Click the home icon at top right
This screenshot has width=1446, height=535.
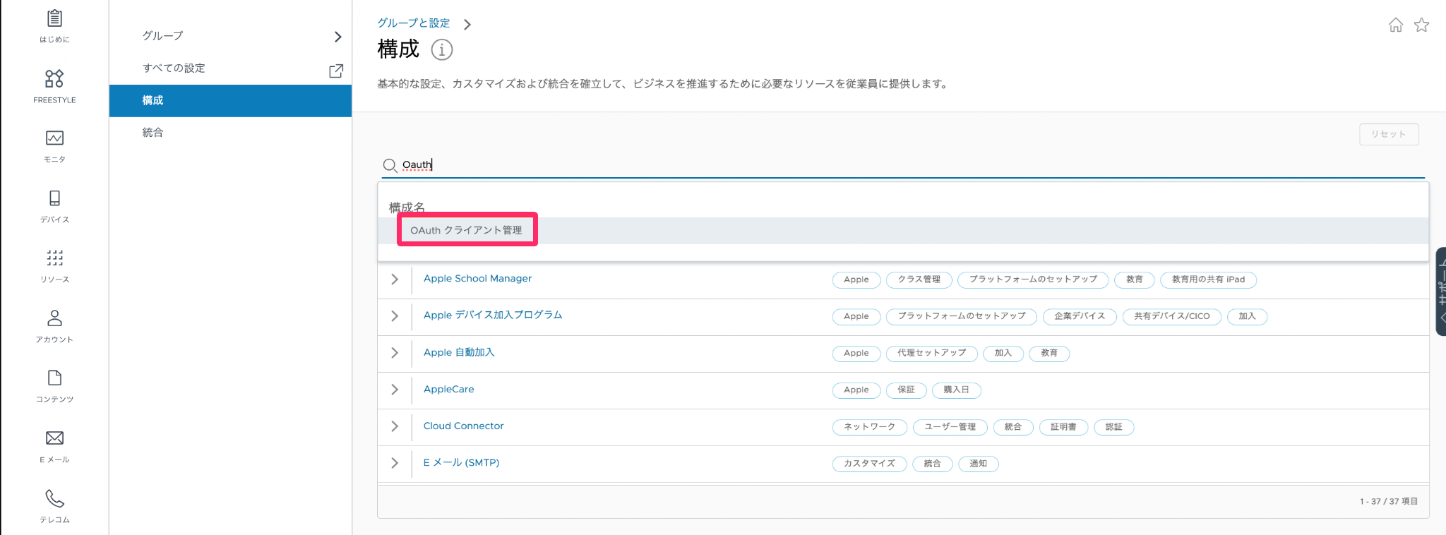[x=1396, y=25]
